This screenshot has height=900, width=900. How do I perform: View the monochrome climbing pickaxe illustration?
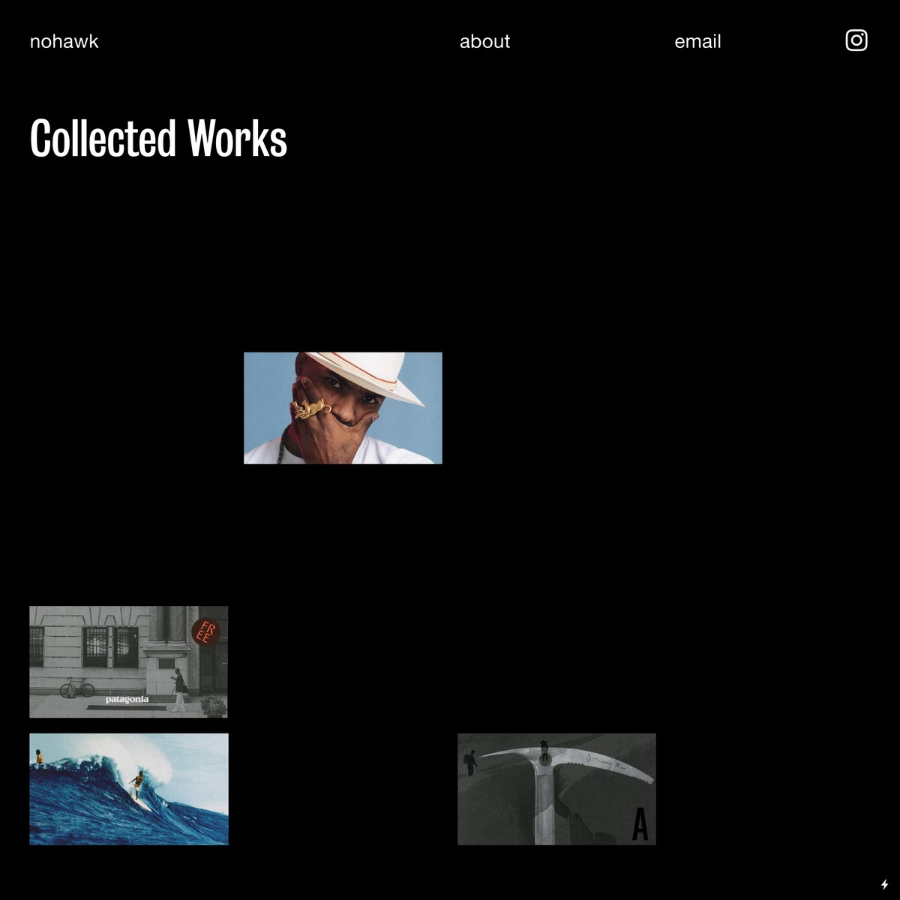click(x=556, y=788)
